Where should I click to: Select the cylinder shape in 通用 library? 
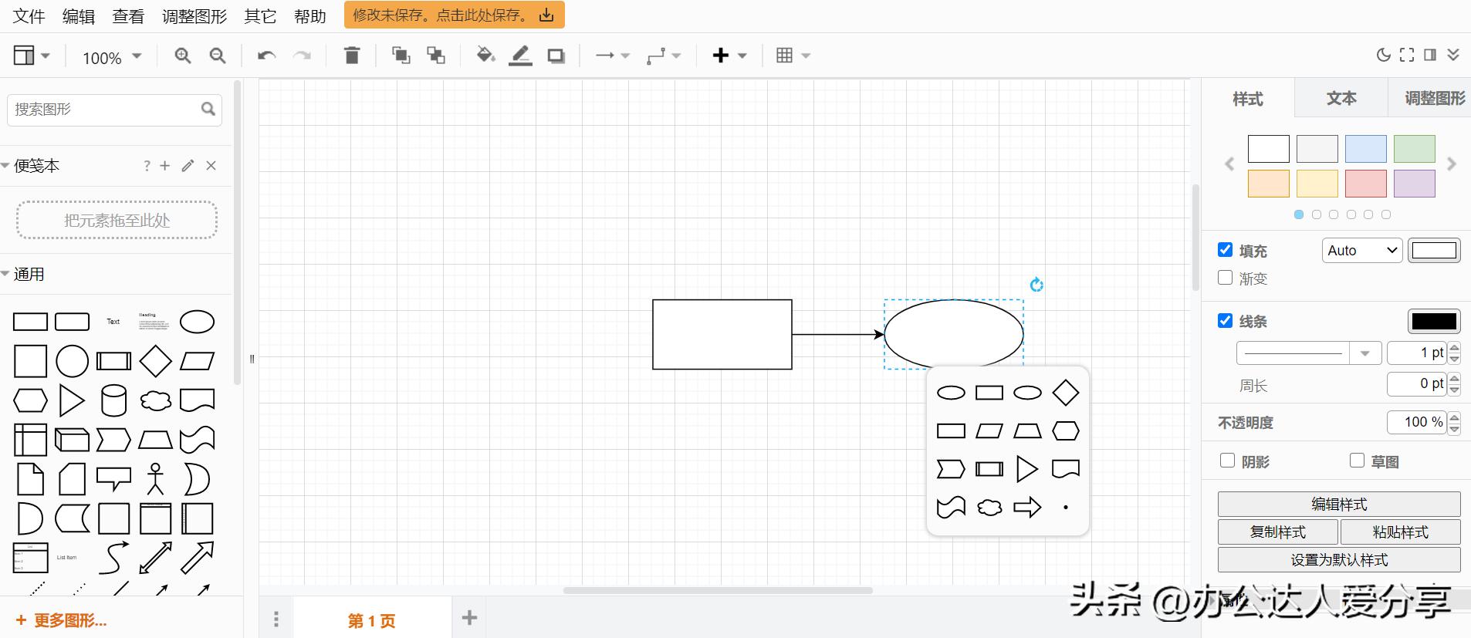click(113, 400)
